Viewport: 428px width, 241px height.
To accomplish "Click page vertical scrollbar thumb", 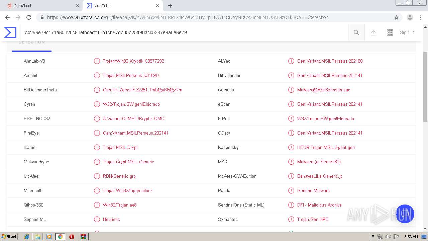I will 425,87.
